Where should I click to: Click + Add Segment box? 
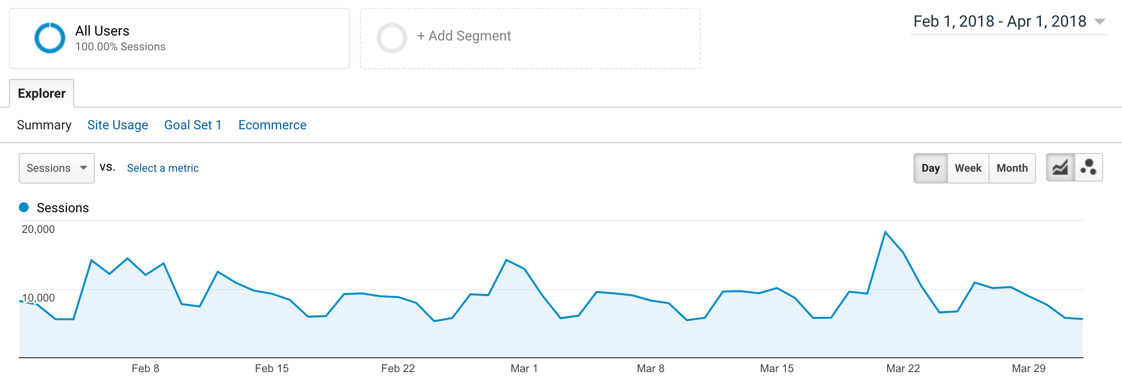(x=530, y=38)
